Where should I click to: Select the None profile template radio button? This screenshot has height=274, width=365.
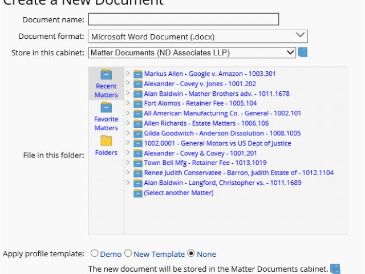click(191, 253)
